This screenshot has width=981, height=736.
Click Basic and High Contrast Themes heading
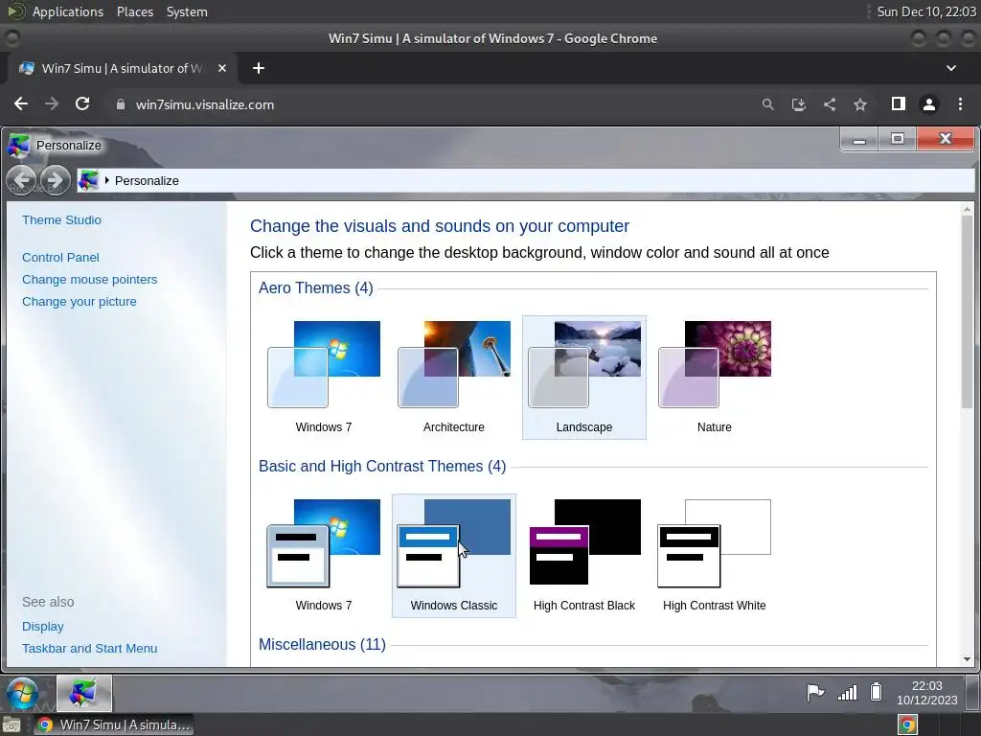tap(382, 467)
